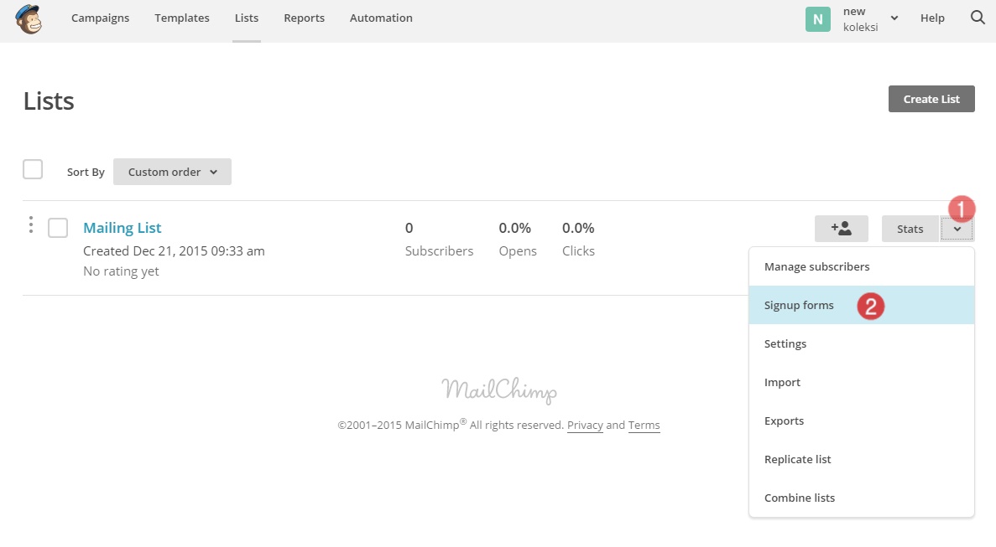Select the Lists tab

(247, 18)
